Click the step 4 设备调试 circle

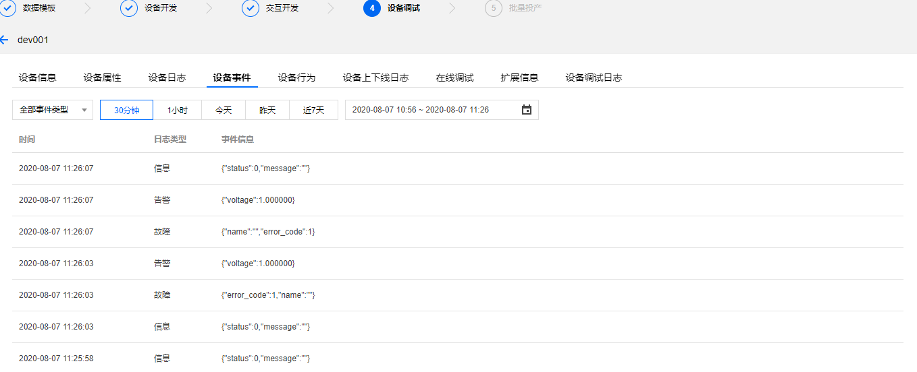pos(372,8)
